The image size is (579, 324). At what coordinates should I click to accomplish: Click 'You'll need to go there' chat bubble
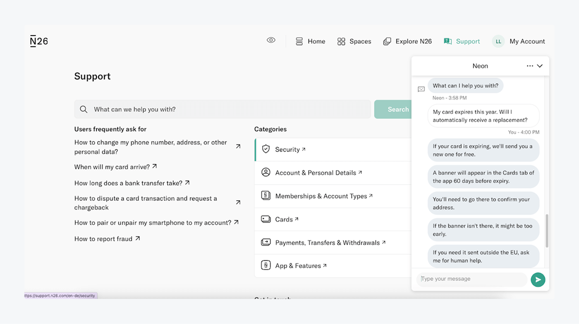[483, 203]
